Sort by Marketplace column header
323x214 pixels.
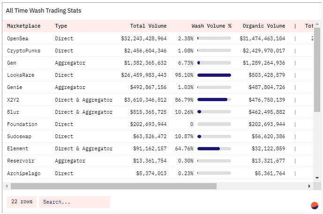[x=24, y=26]
